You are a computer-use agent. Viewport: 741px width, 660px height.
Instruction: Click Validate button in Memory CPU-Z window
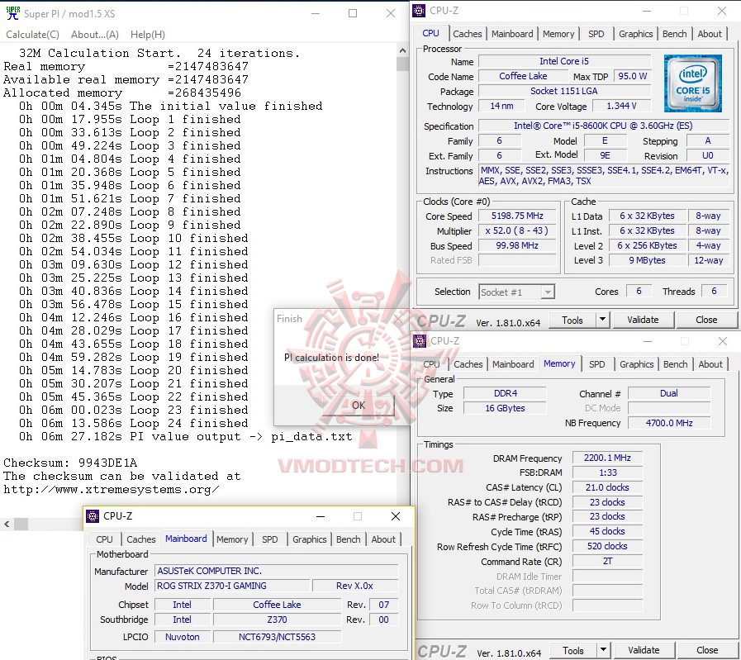click(x=644, y=650)
